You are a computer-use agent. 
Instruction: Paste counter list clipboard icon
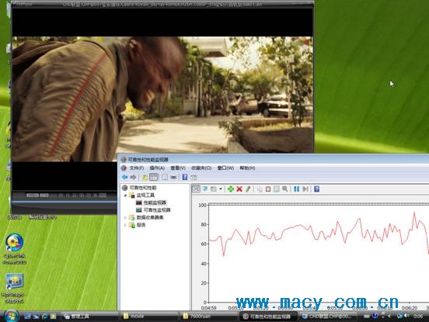(268, 189)
